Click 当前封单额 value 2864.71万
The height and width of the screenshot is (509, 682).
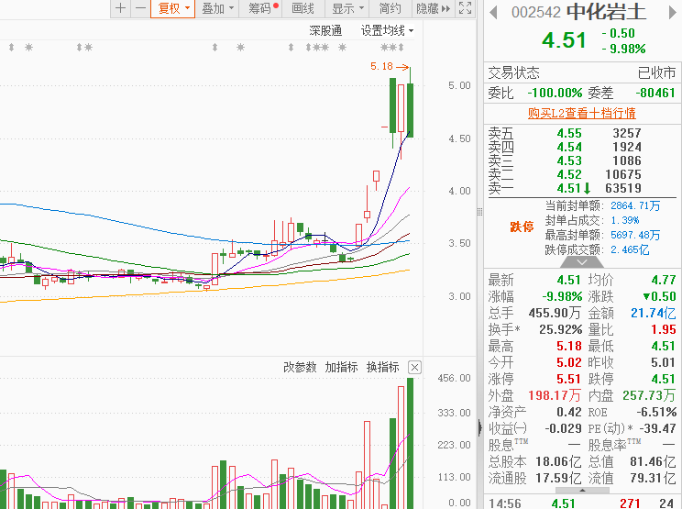(x=635, y=205)
